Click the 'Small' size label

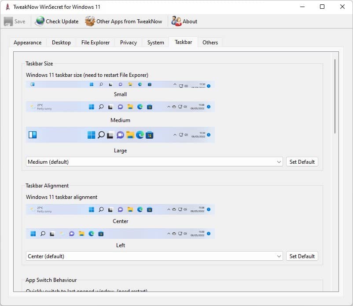(x=120, y=94)
